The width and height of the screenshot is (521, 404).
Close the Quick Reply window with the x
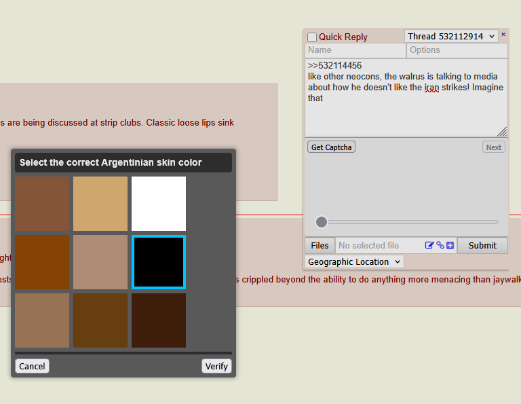point(503,34)
